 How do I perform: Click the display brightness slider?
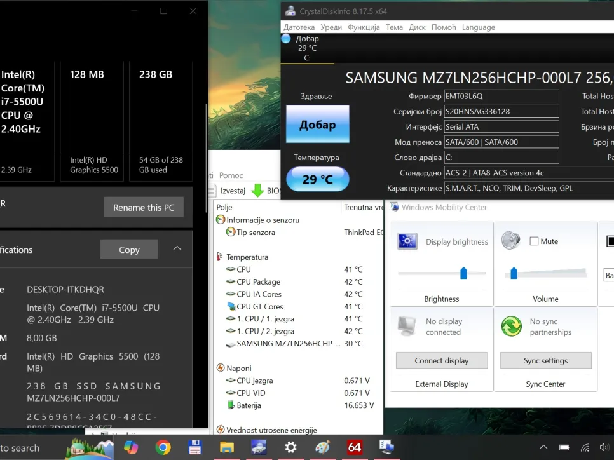coord(463,273)
